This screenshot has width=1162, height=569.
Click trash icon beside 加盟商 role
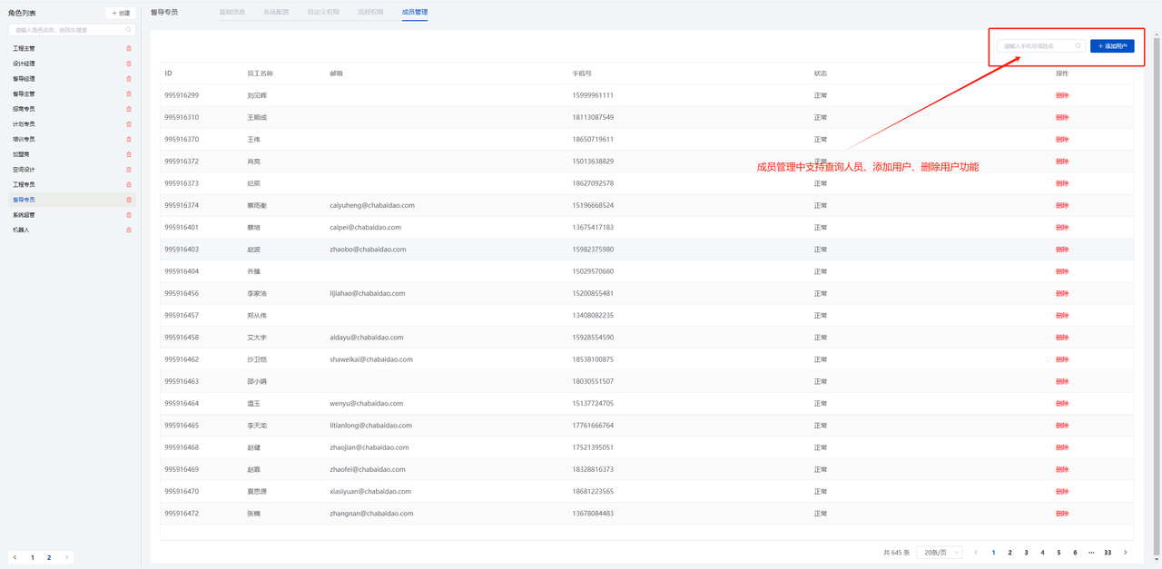coord(129,154)
